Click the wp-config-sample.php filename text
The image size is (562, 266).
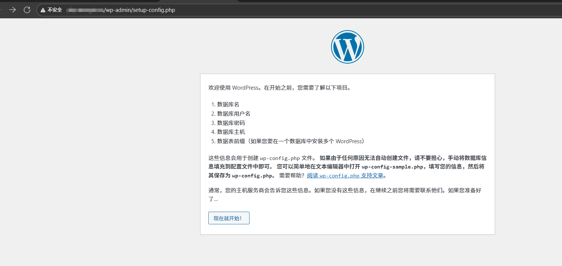392,167
